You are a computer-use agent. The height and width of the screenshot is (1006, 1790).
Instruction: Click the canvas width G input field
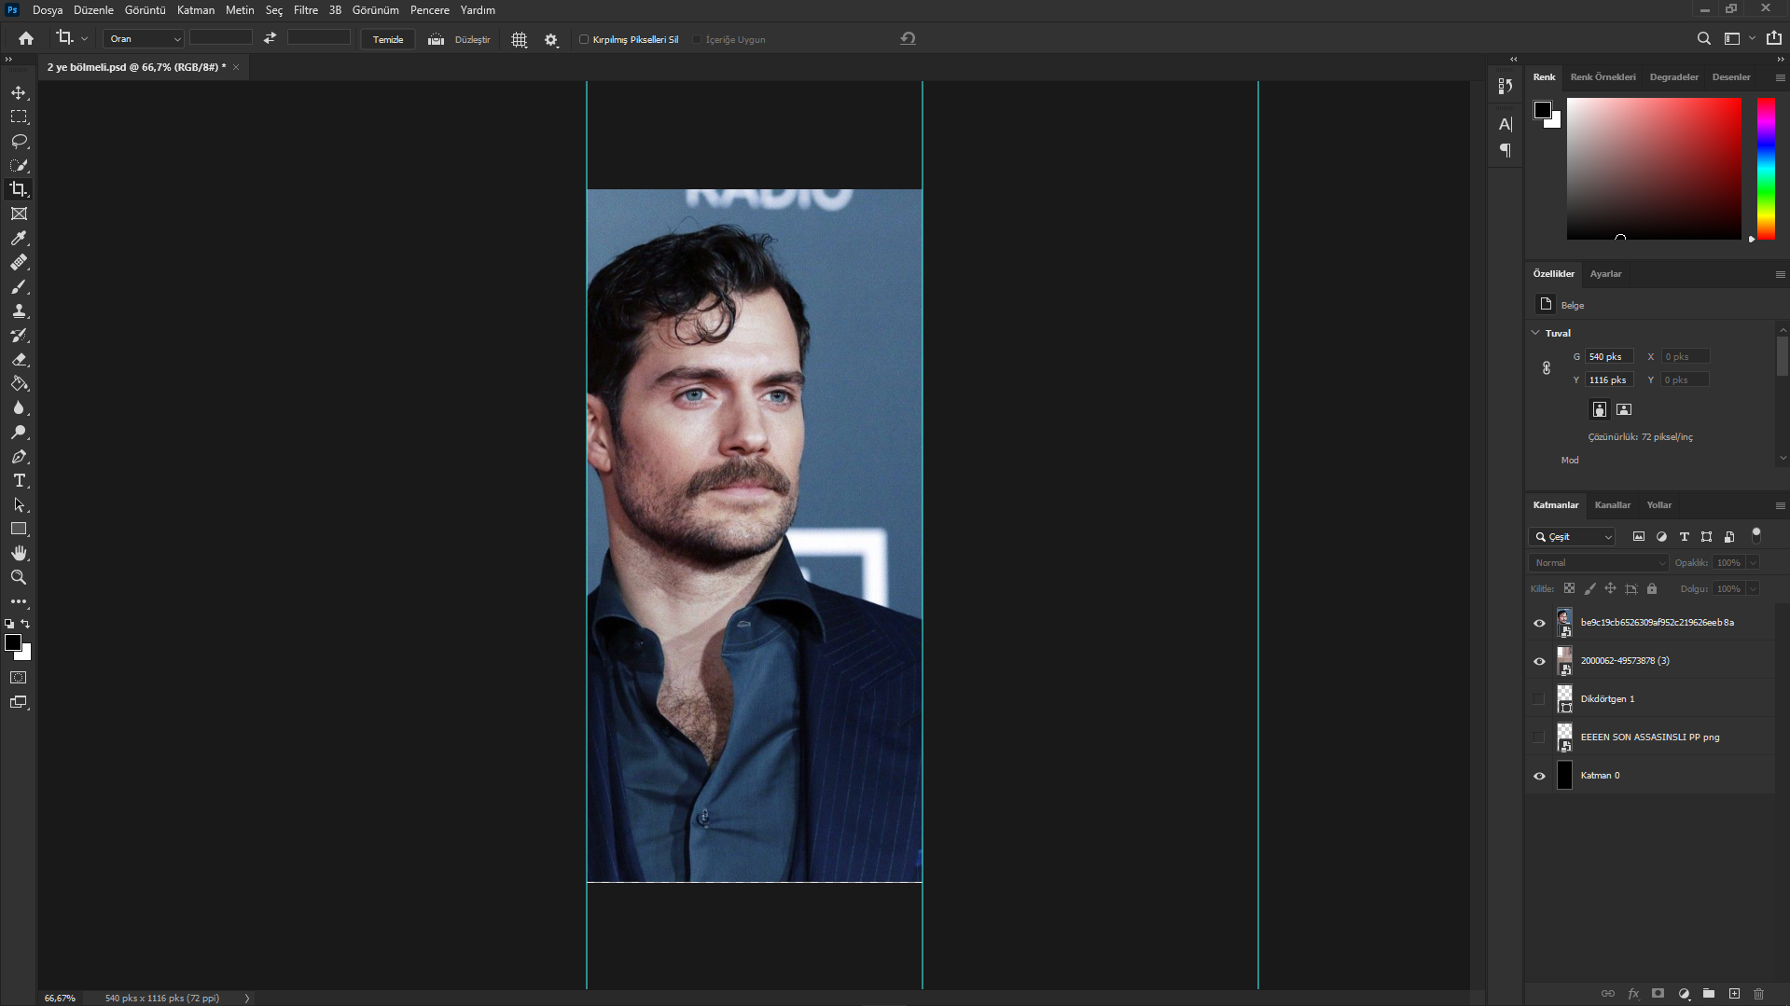(1609, 357)
